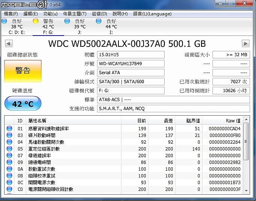
Task: Click status orb of attribute 0C row
Action: click(9, 182)
